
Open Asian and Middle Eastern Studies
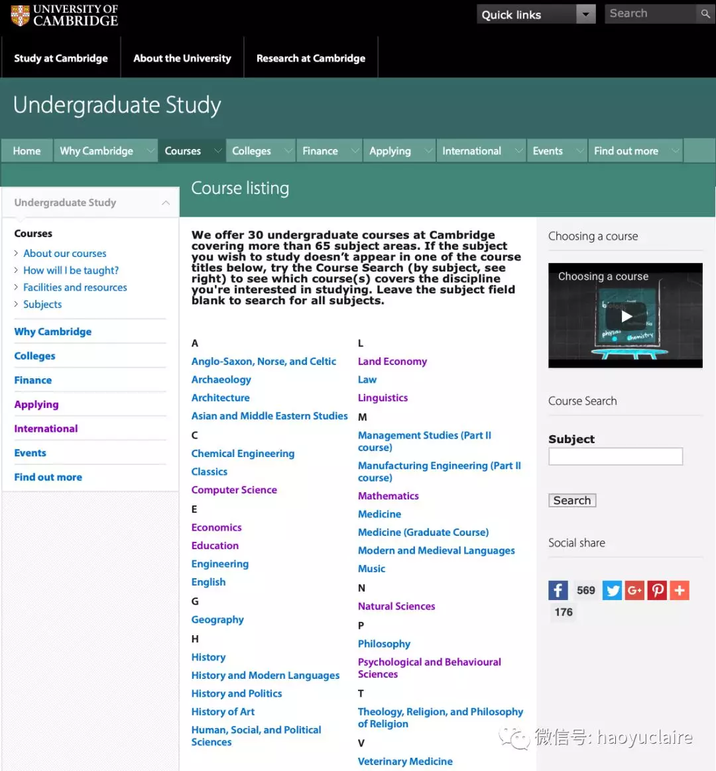[269, 416]
